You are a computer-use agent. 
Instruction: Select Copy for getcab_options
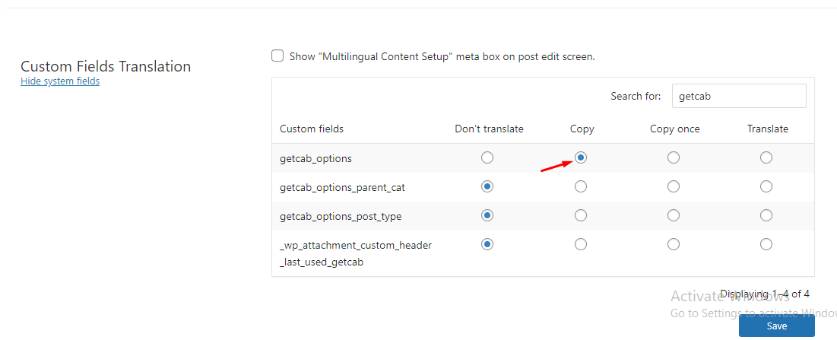581,157
